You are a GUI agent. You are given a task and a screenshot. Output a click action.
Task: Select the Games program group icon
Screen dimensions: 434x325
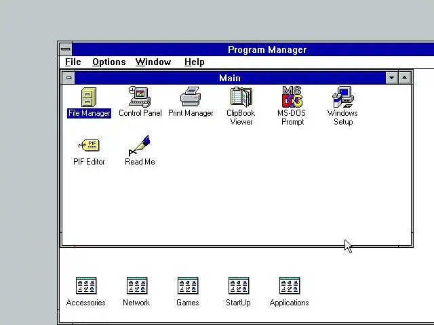(188, 286)
